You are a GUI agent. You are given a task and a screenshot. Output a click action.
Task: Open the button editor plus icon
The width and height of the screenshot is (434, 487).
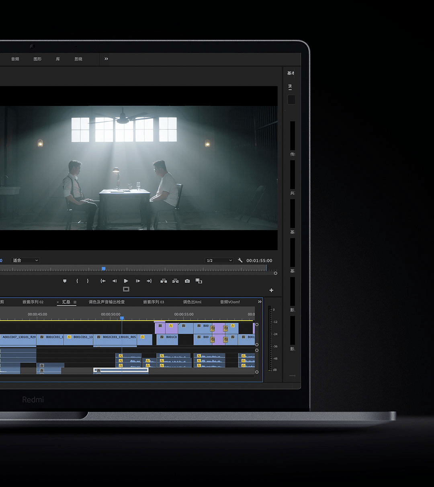[x=271, y=290]
